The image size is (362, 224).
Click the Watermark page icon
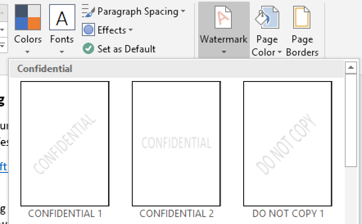(x=224, y=17)
